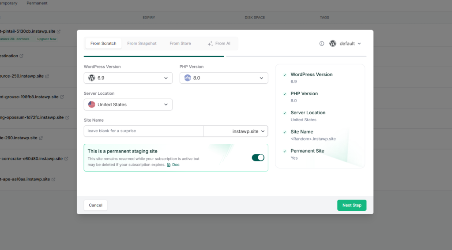
Task: Click the <Random>.instawp.site summary text
Action: pyautogui.click(x=313, y=139)
